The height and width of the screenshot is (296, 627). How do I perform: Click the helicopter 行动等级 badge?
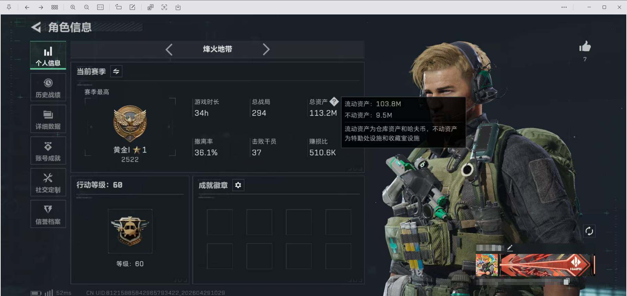130,231
